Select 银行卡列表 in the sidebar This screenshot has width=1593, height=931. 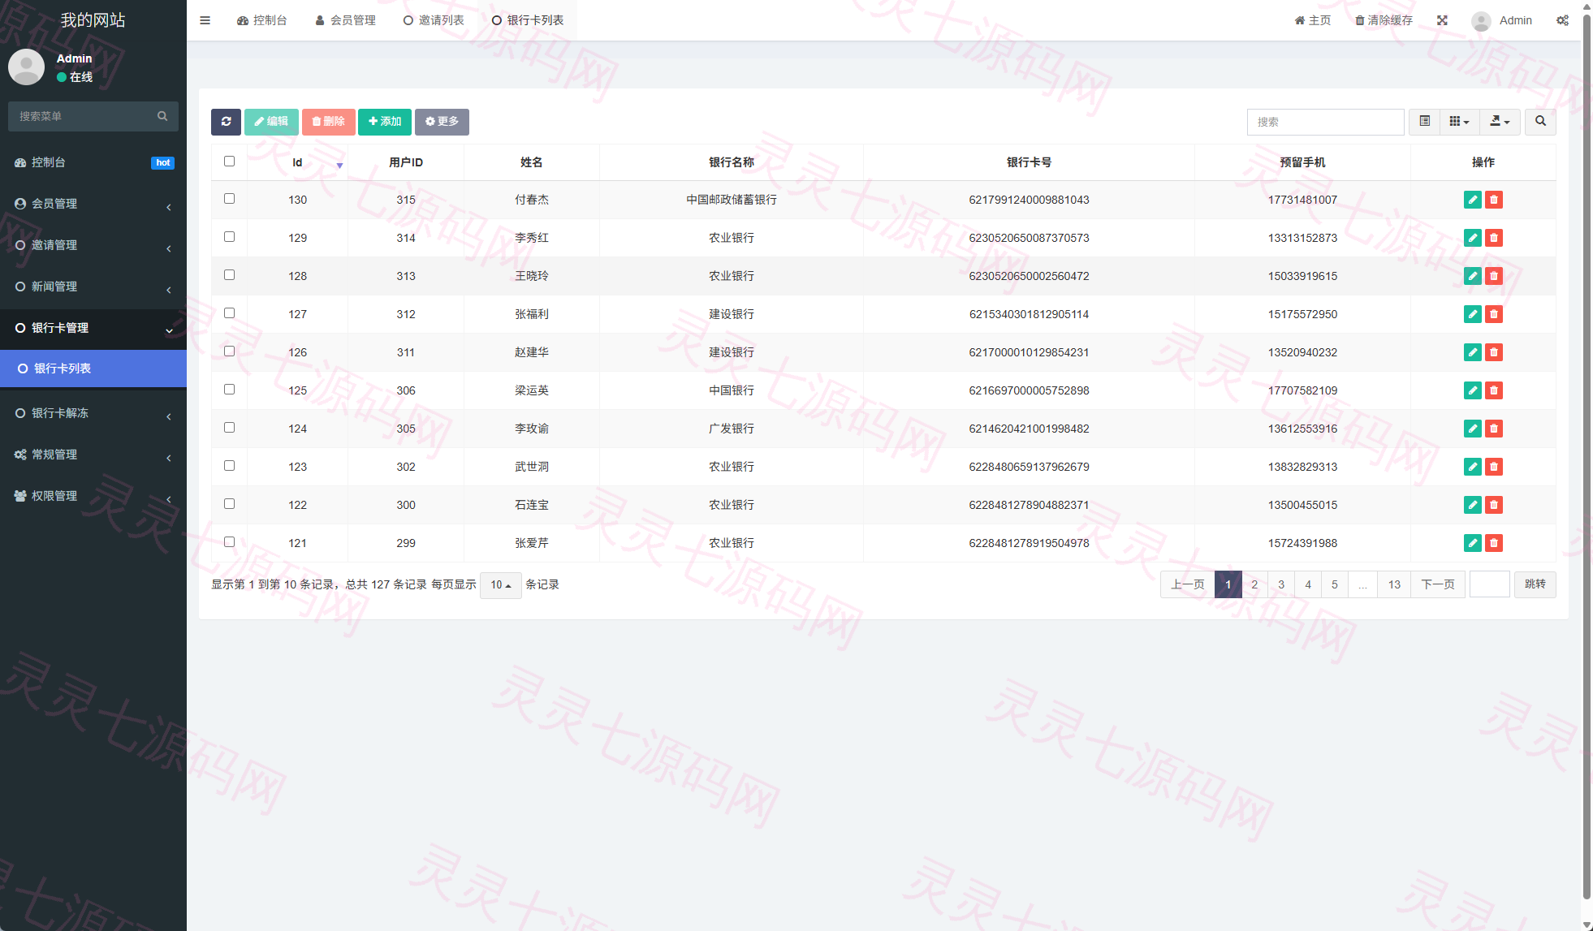tap(93, 369)
